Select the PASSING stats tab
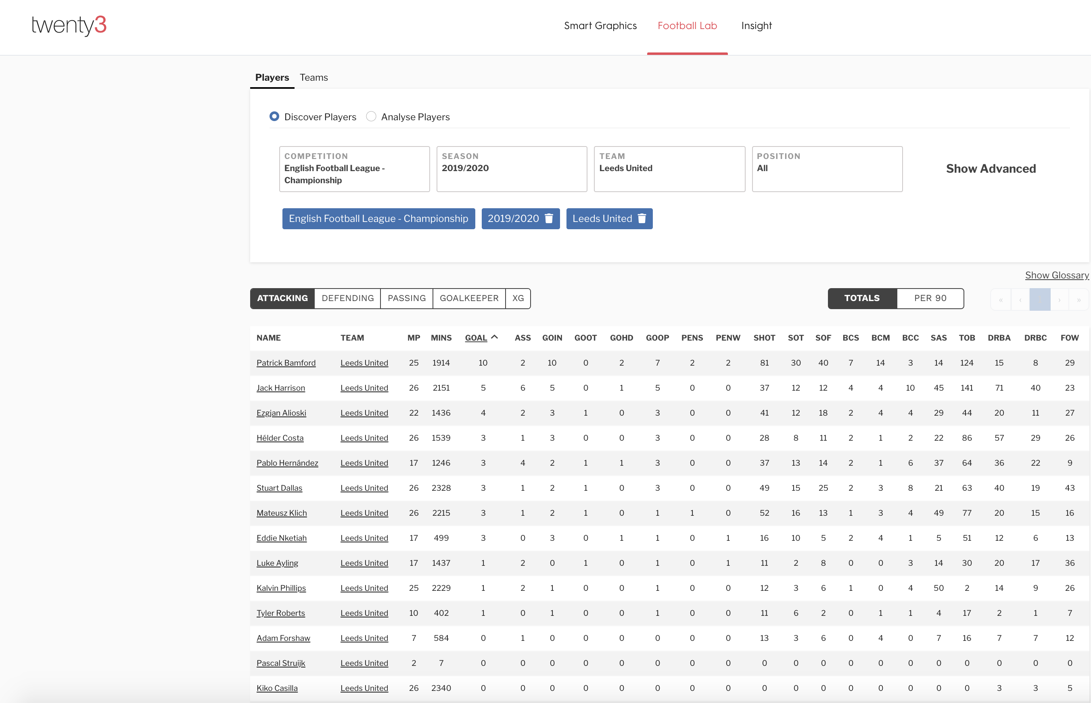Screen dimensions: 1091x703 tap(407, 298)
